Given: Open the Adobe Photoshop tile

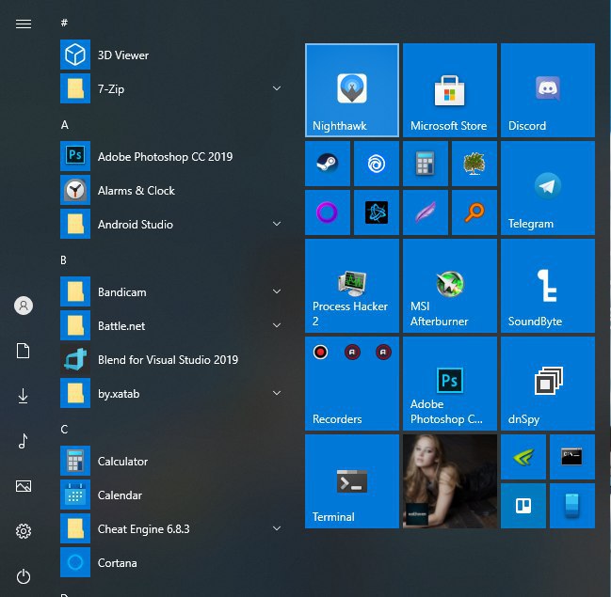Looking at the screenshot, I should [450, 384].
